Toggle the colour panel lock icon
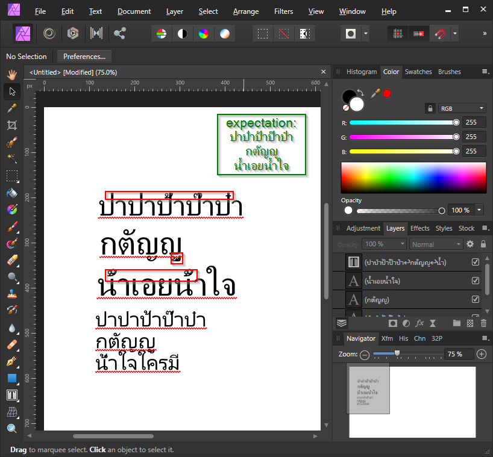The image size is (493, 457). click(430, 108)
